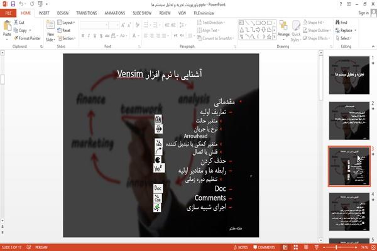Switch to the TRANSITIONS tab
This screenshot has height=251, width=377.
tap(87, 13)
